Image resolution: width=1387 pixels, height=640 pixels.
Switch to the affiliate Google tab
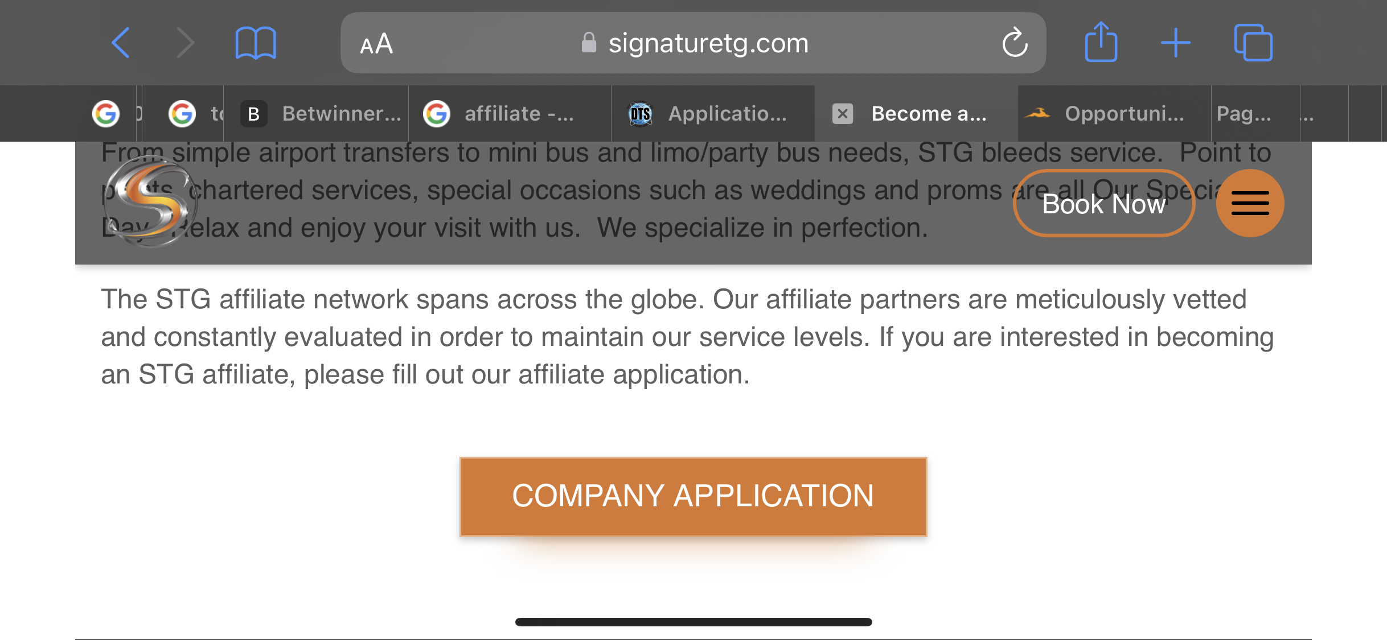point(510,114)
